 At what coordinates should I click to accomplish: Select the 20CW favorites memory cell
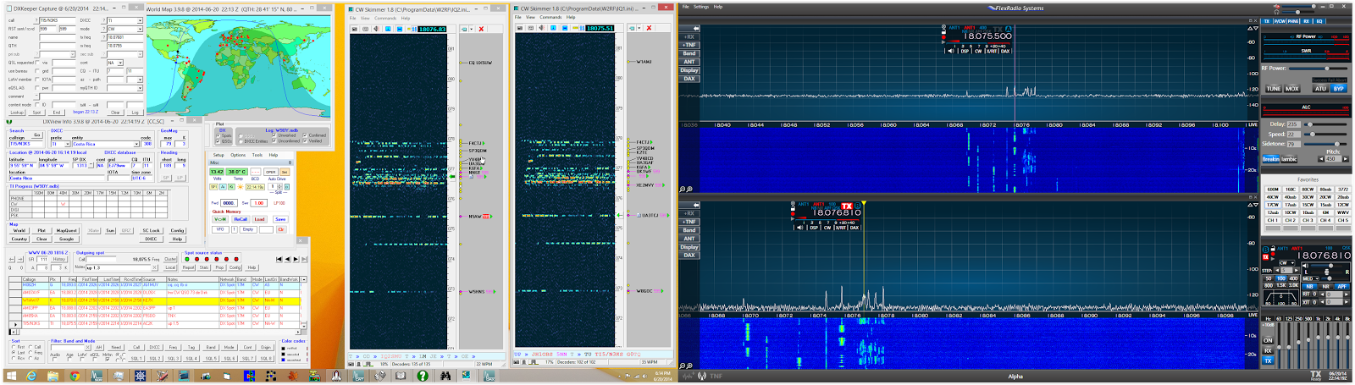(1325, 197)
